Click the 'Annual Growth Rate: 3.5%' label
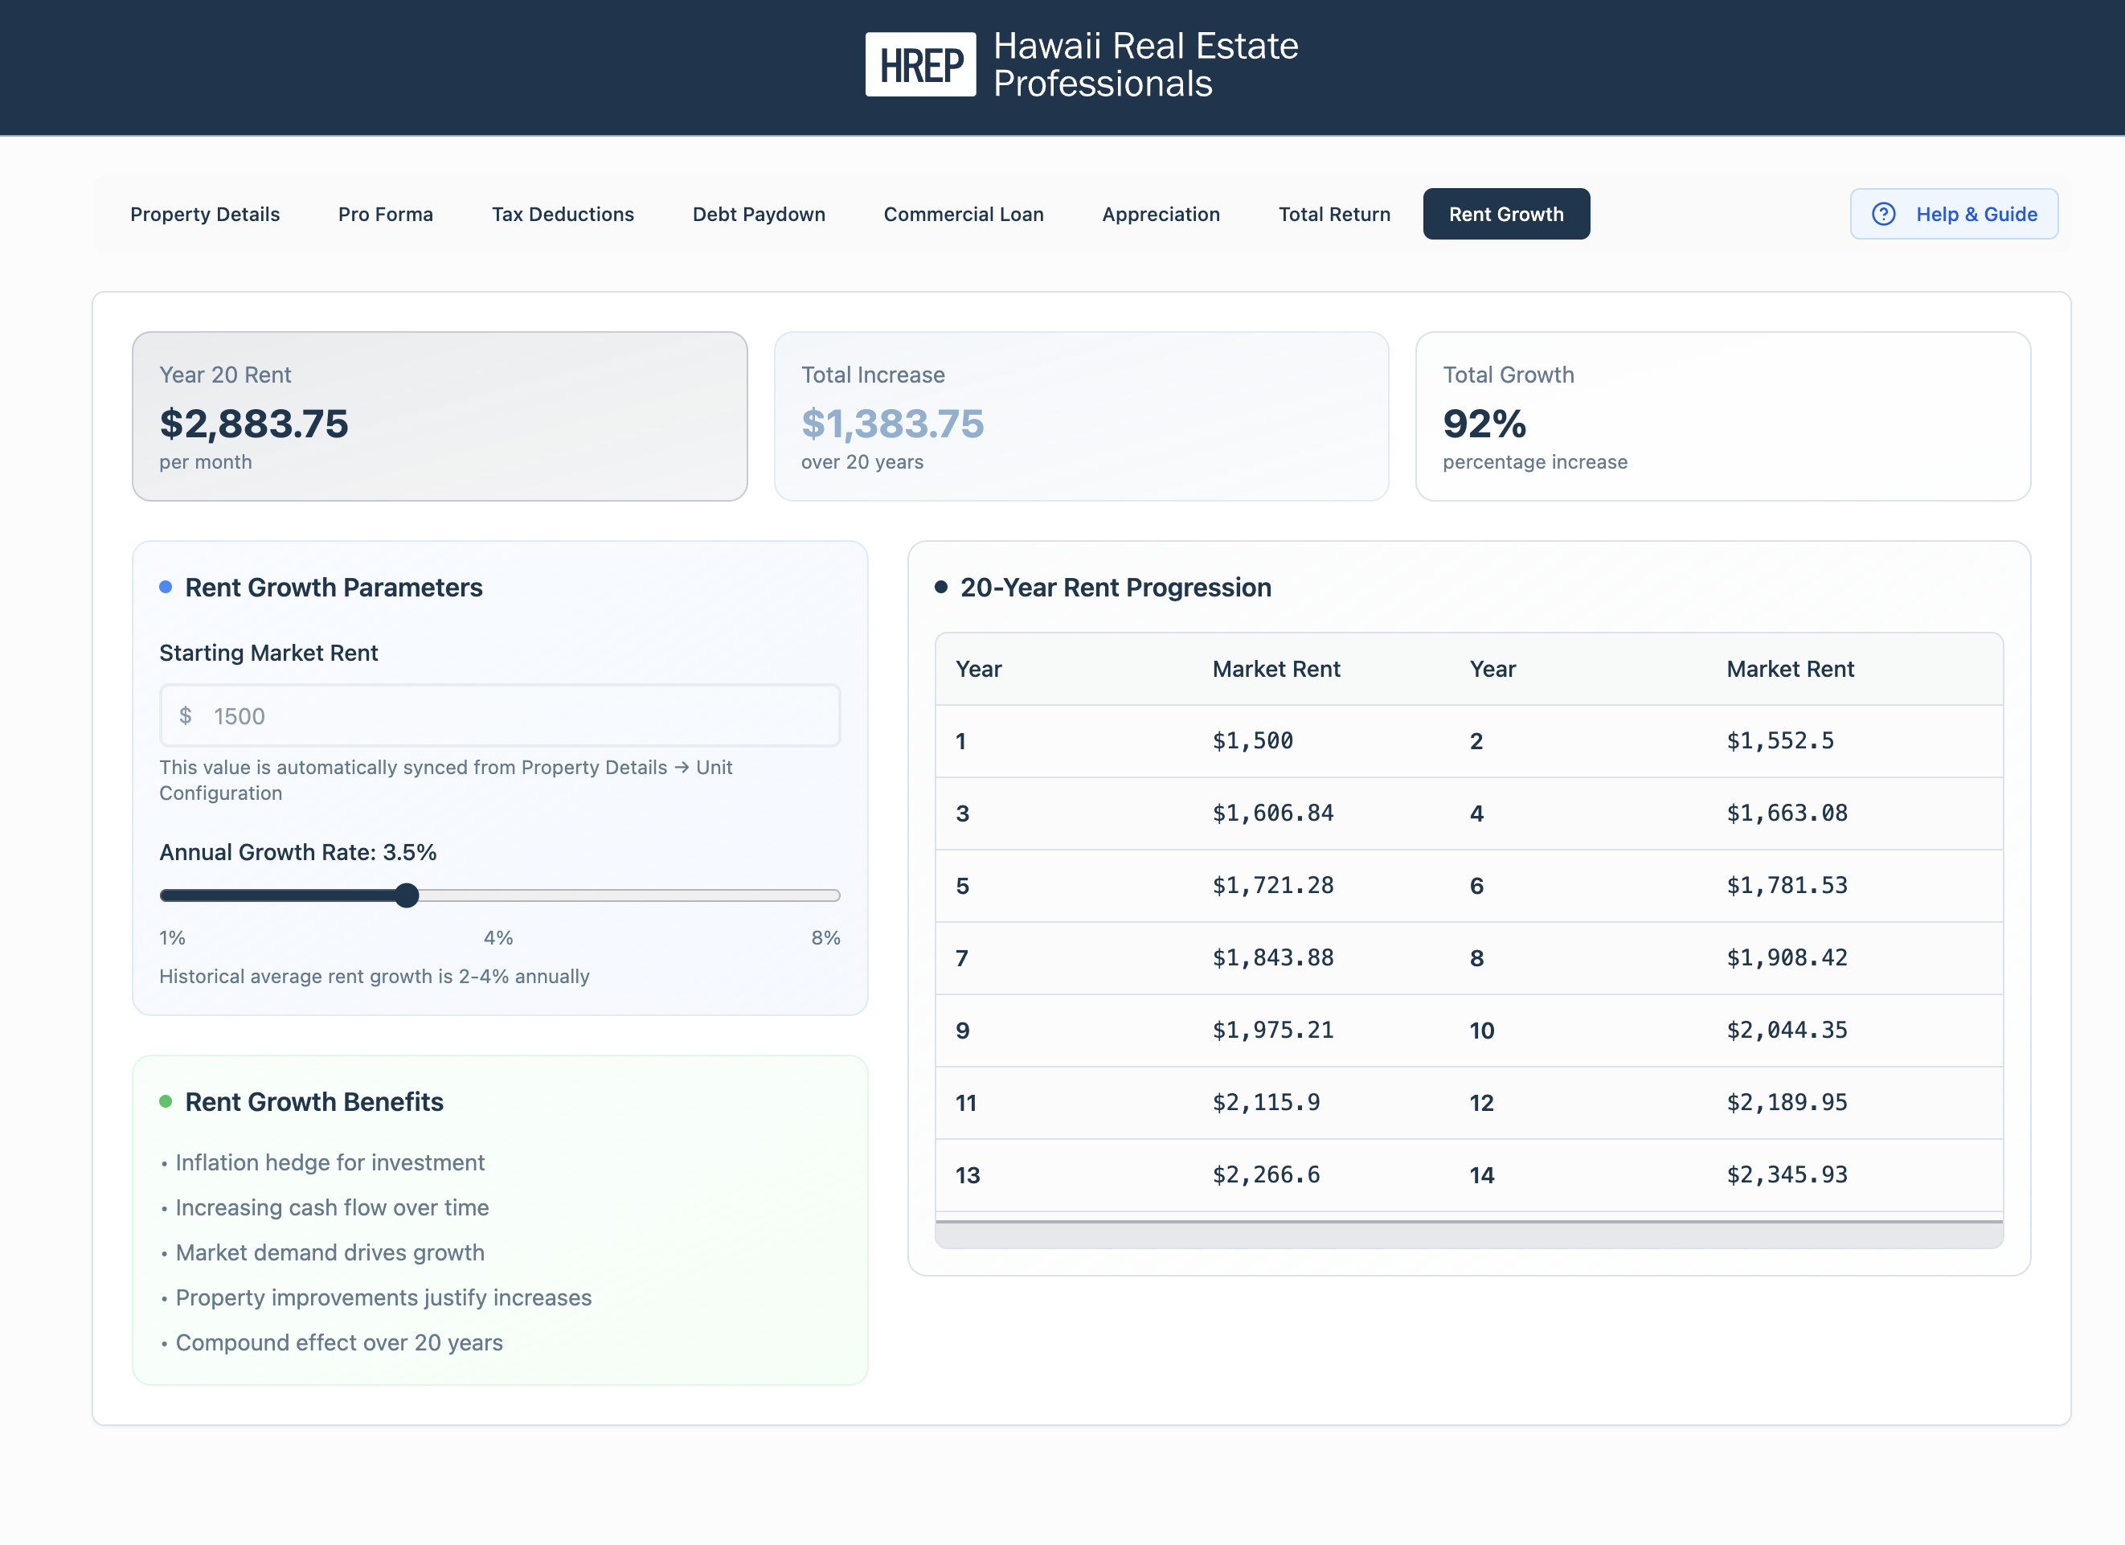 (298, 853)
